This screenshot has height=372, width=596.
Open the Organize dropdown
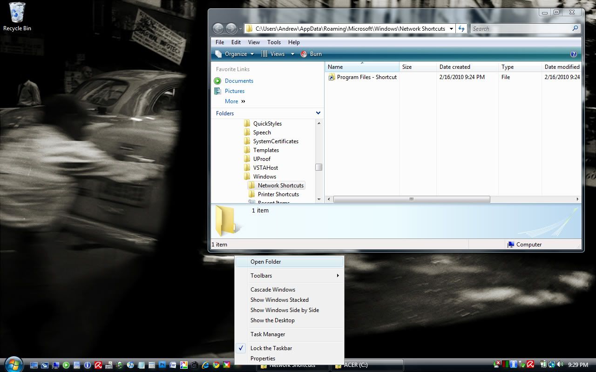(x=235, y=54)
